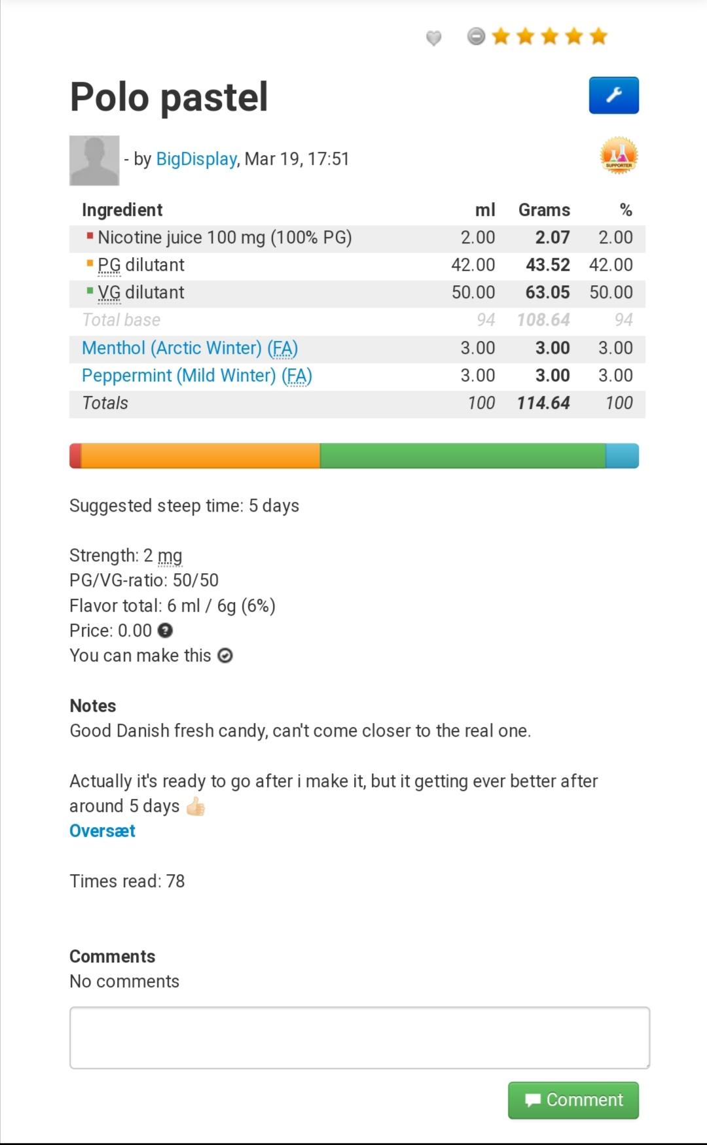Image resolution: width=707 pixels, height=1145 pixels.
Task: Click the Oversæt translate link
Action: click(103, 831)
